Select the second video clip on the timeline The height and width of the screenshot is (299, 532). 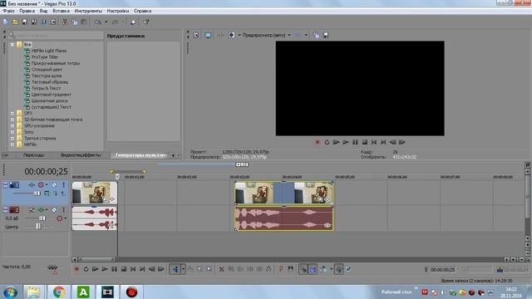click(x=283, y=193)
